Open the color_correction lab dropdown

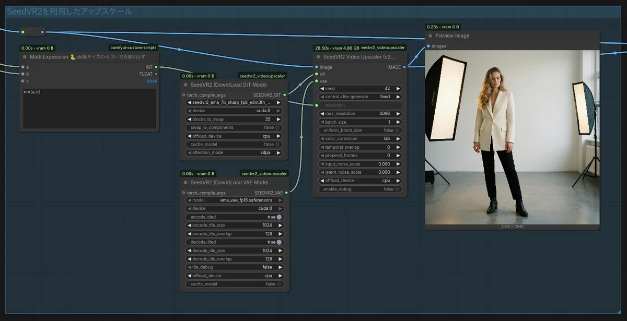pyautogui.click(x=360, y=139)
